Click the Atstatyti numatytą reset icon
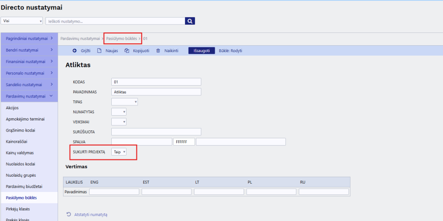The width and height of the screenshot is (443, 221). click(x=69, y=214)
